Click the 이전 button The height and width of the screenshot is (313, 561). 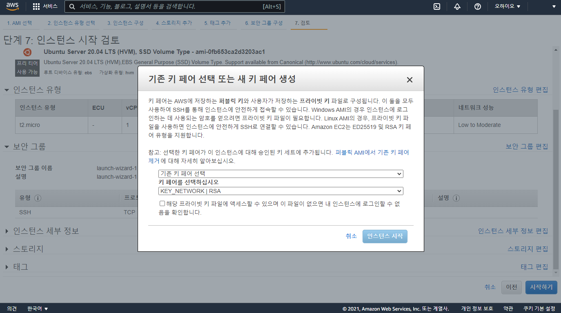(512, 287)
